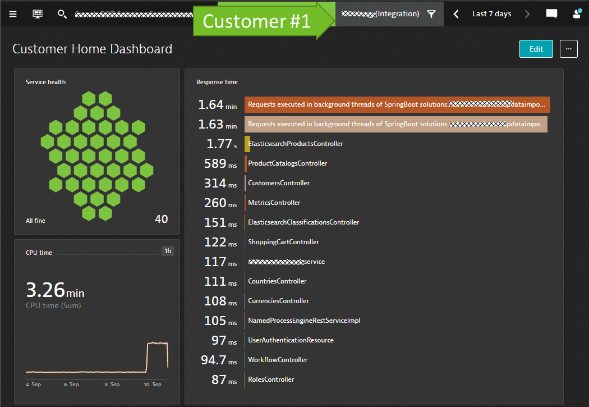The width and height of the screenshot is (589, 407).
Task: Click the user notification icon top-right
Action: [x=577, y=13]
